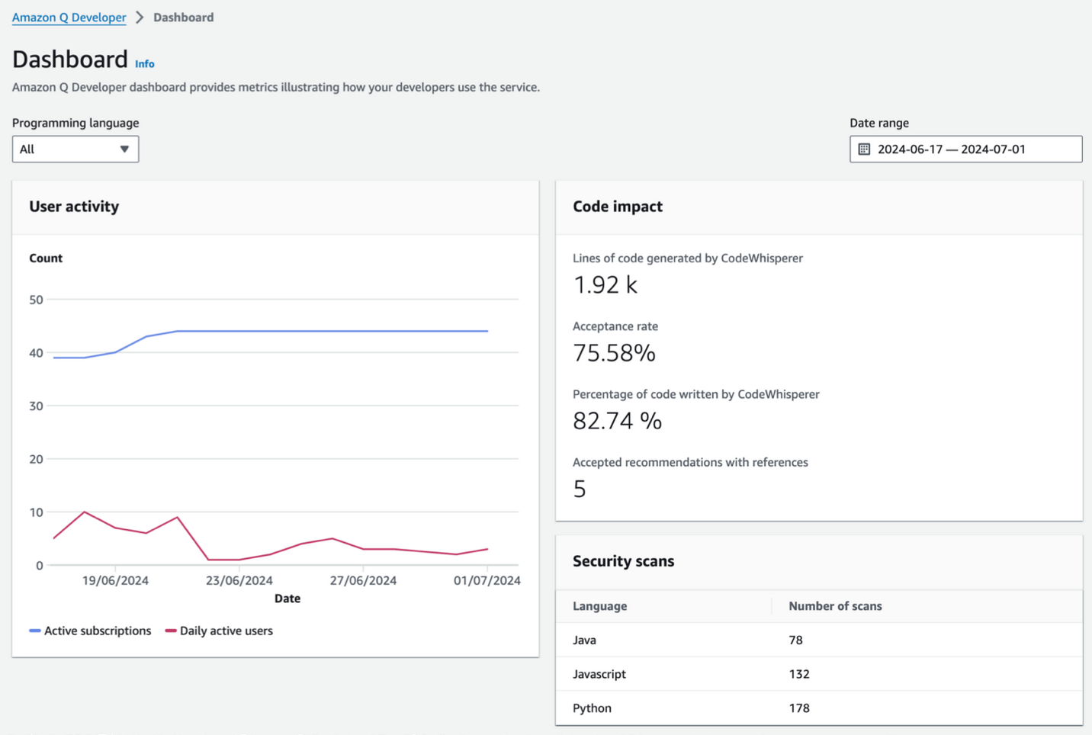Sort by Number of scans column header
Image resolution: width=1092 pixels, height=735 pixels.
coord(835,606)
